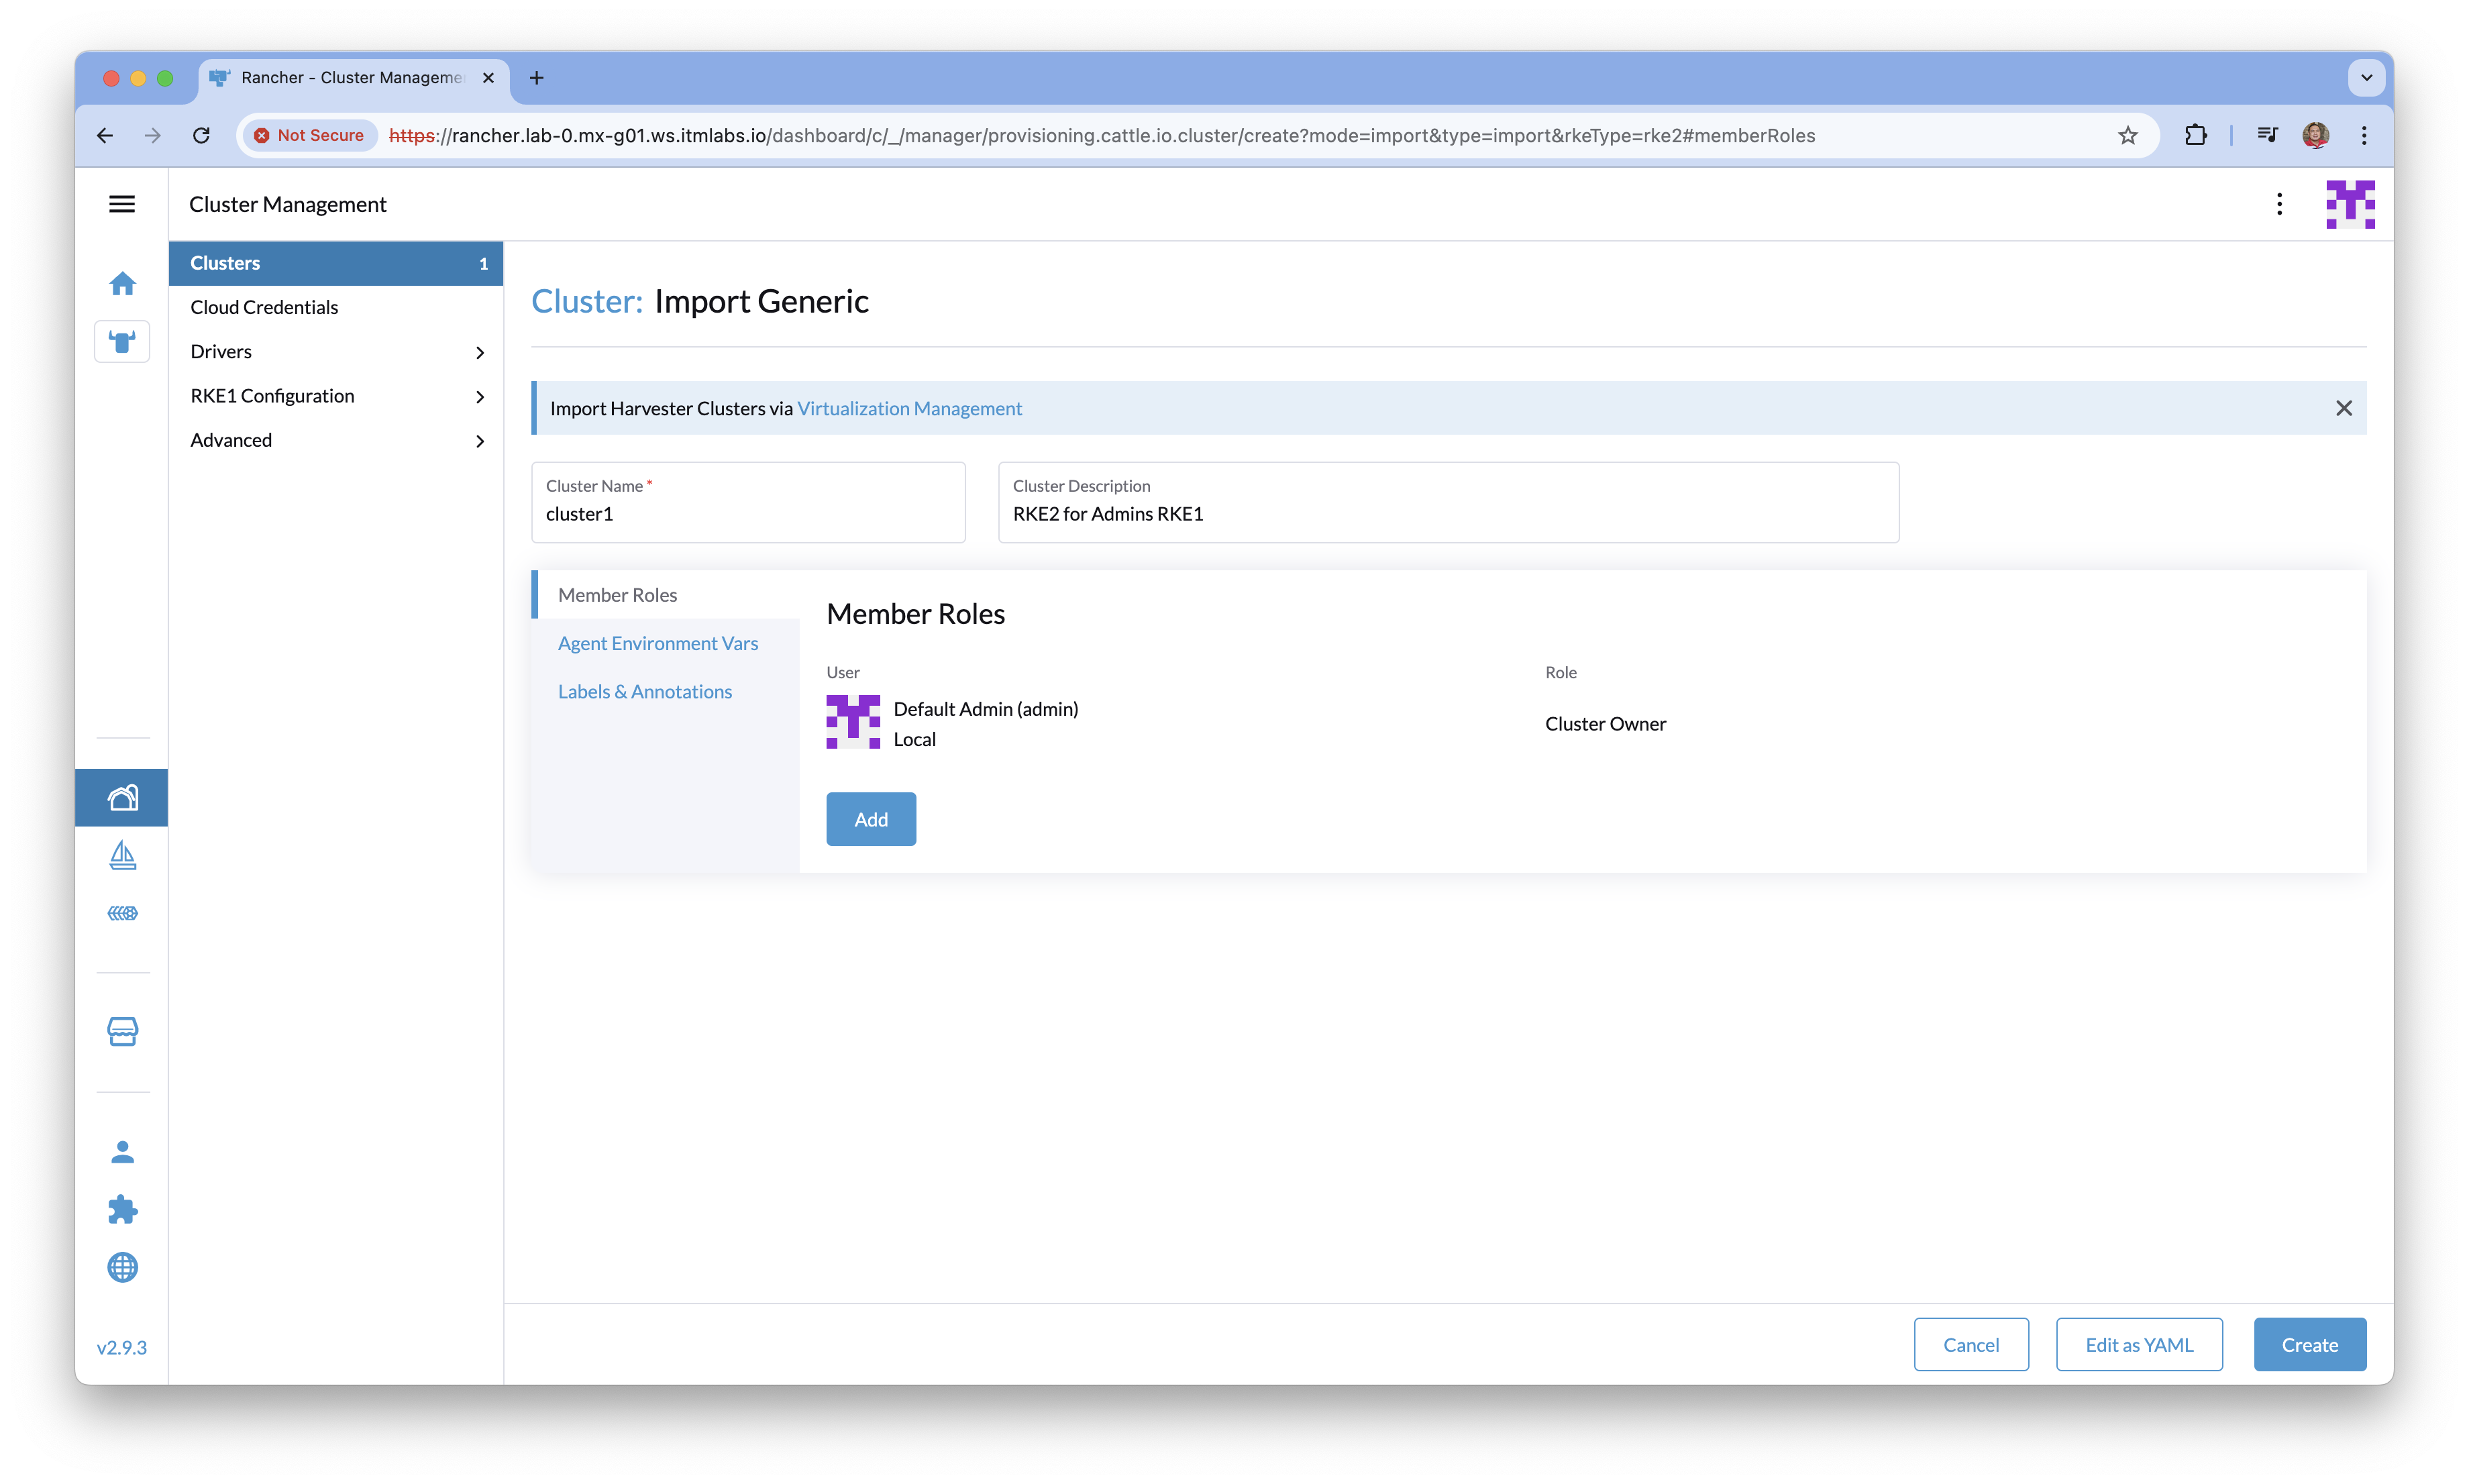Switch to Labels & Annotations tab

(x=645, y=692)
